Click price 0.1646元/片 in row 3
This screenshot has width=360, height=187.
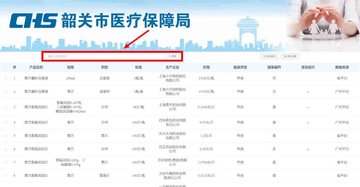pos(206,107)
